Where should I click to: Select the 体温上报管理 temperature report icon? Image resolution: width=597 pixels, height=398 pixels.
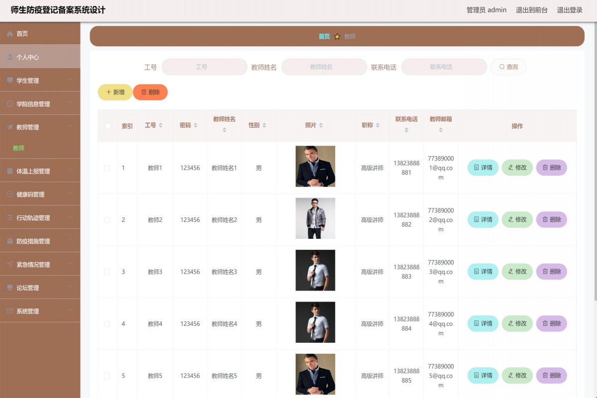(x=9, y=171)
